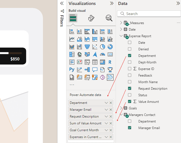
Task: Check Department under Managers Contact
Action: pyautogui.click(x=130, y=121)
